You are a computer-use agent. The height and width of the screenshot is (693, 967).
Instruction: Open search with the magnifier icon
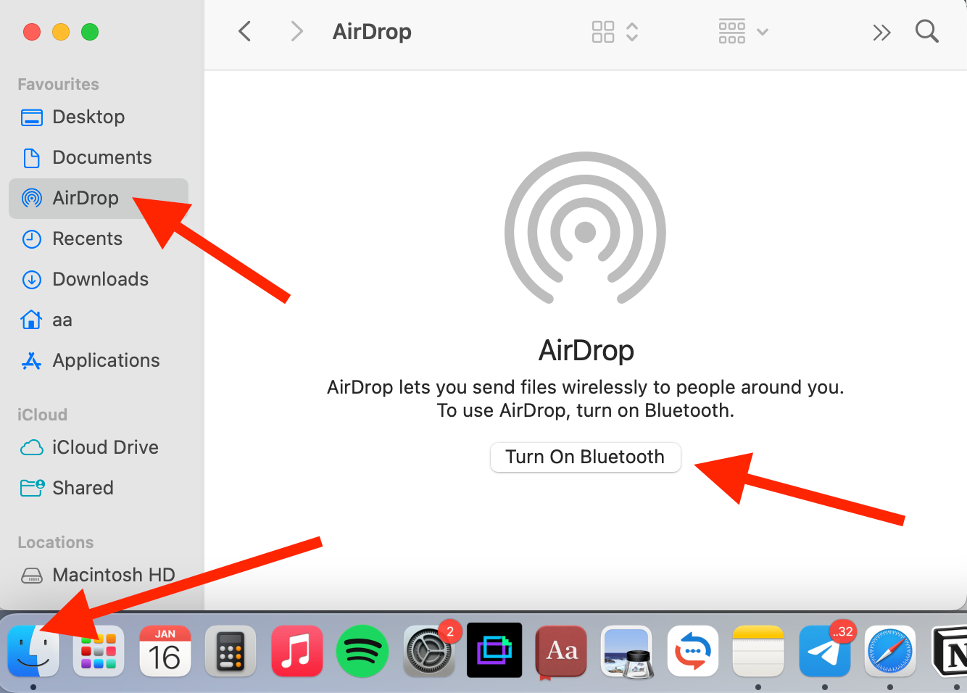[927, 31]
